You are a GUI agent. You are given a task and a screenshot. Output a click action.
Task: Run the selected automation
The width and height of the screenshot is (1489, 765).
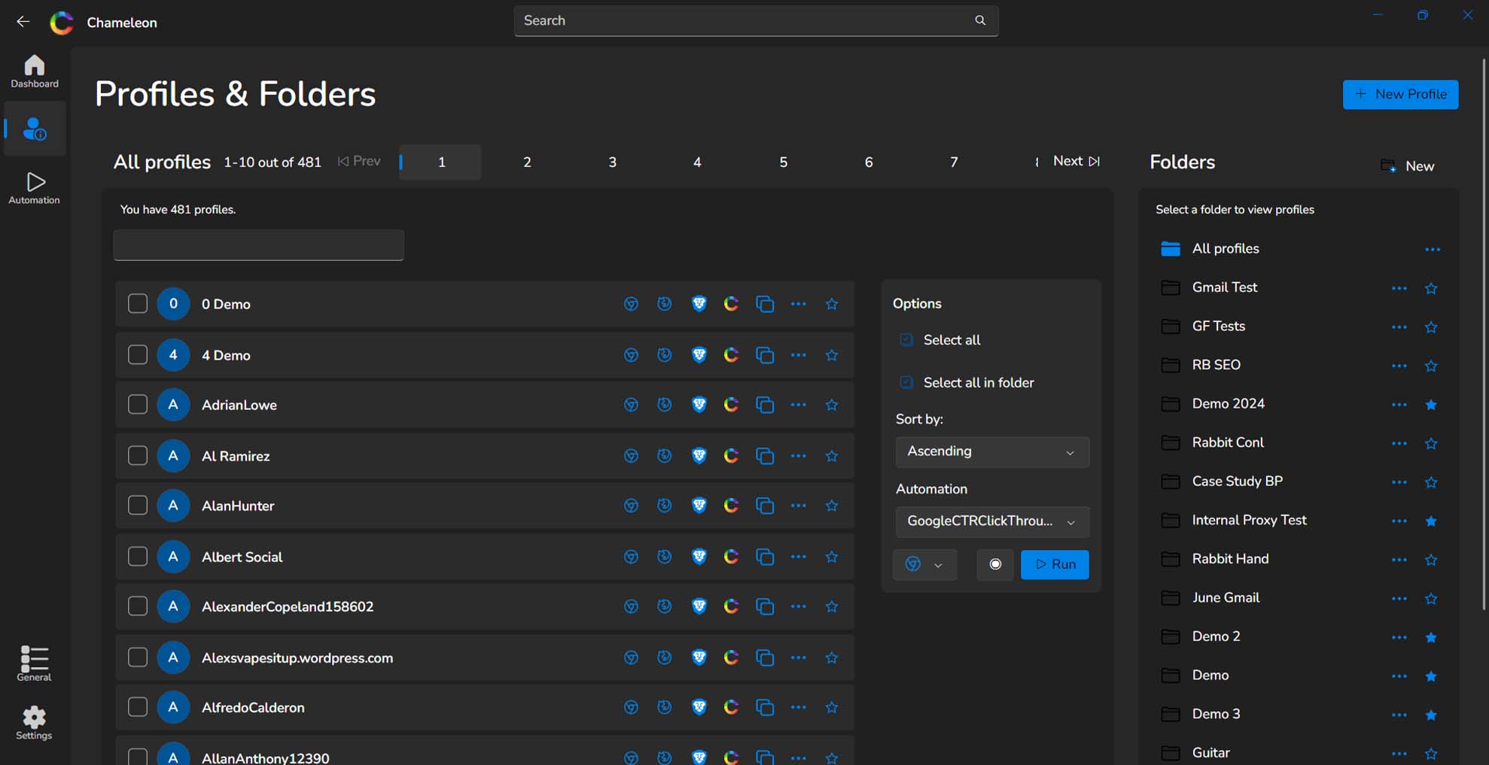click(1055, 564)
